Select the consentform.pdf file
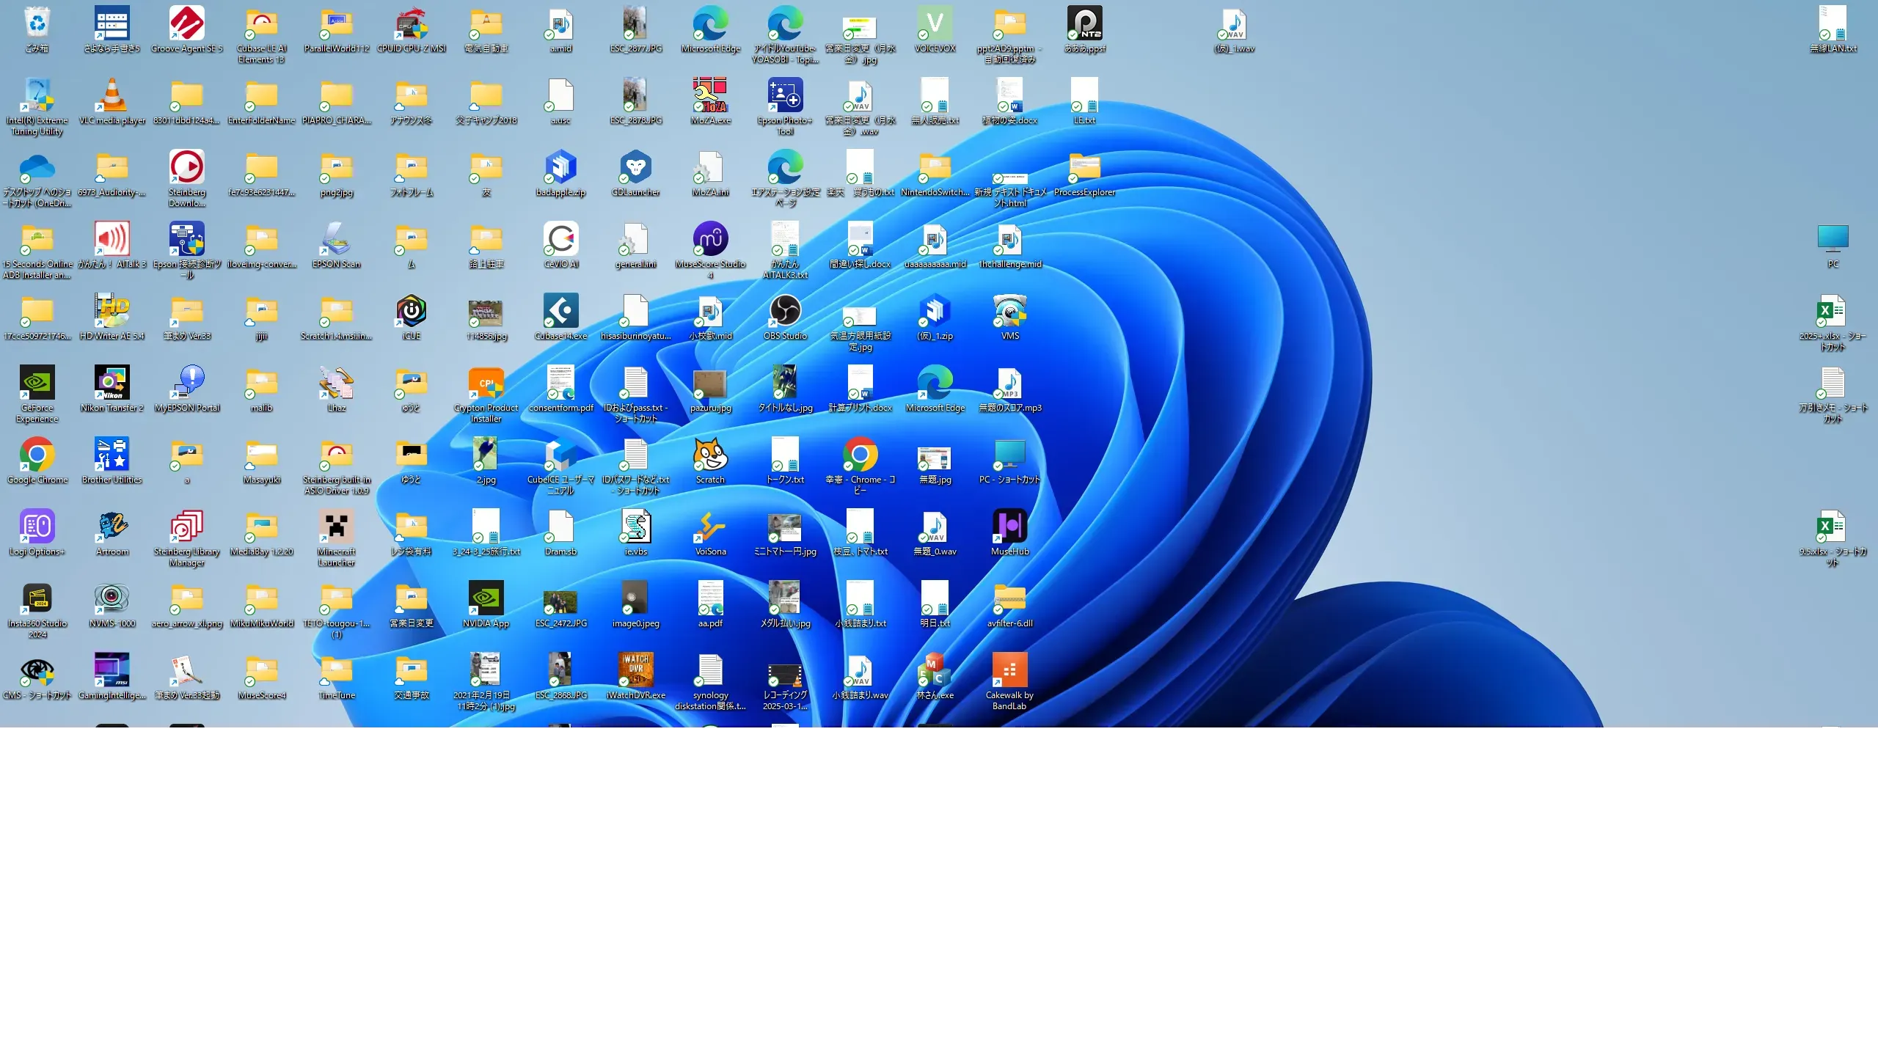 point(561,384)
